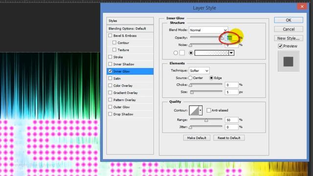Close the Layer Style dialog with X
Viewport: 313px width, 176px height.
click(302, 6)
